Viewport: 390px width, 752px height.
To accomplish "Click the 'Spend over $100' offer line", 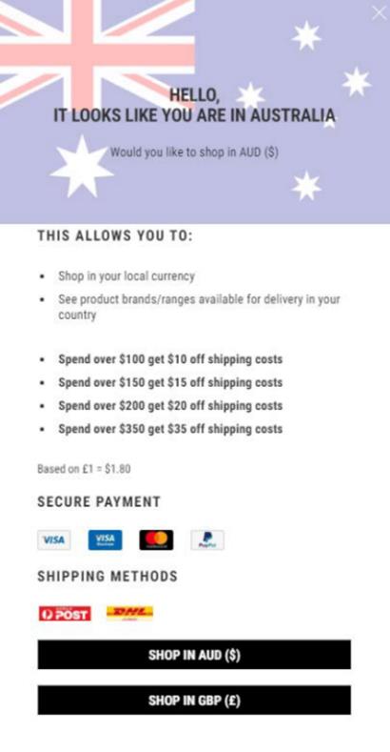I will point(170,359).
